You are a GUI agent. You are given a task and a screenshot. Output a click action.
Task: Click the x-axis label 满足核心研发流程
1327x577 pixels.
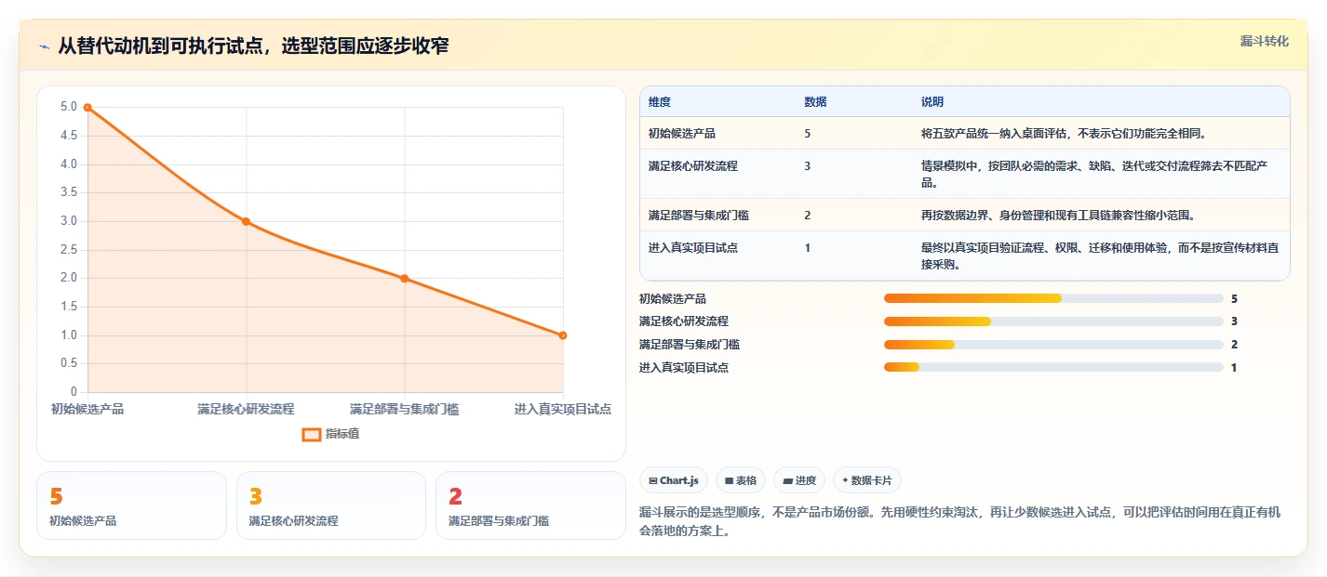[x=246, y=409]
